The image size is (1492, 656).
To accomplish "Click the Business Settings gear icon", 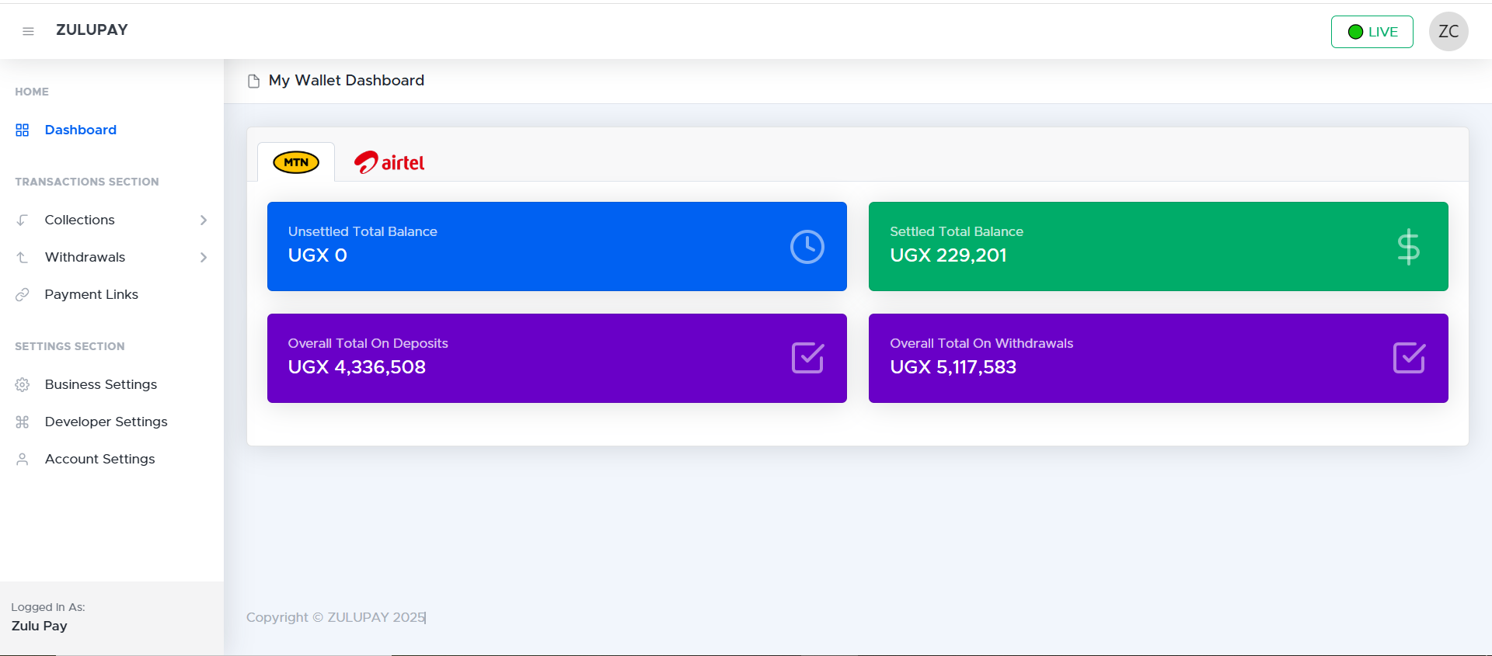I will coord(23,384).
